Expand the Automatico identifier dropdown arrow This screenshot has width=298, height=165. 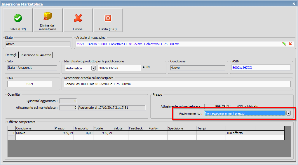[x=93, y=68]
